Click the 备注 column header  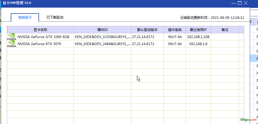(225, 30)
